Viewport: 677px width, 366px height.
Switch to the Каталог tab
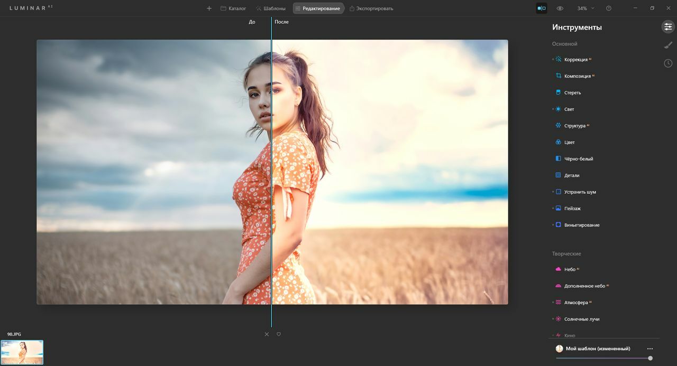point(233,8)
